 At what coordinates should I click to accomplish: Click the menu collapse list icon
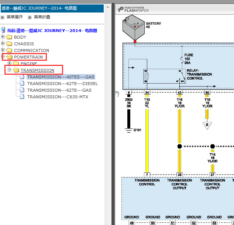point(30,17)
